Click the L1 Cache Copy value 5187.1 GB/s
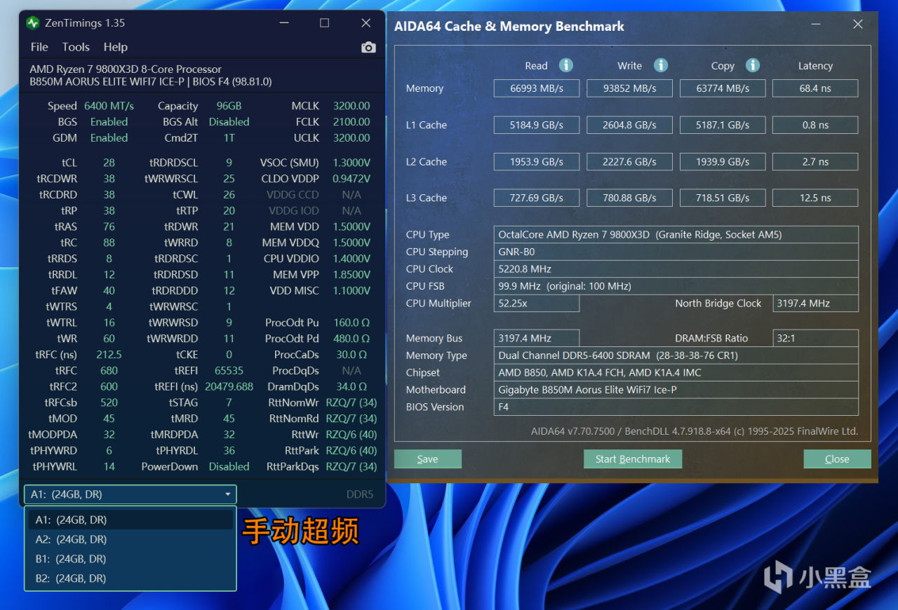This screenshot has height=610, width=898. (x=723, y=125)
